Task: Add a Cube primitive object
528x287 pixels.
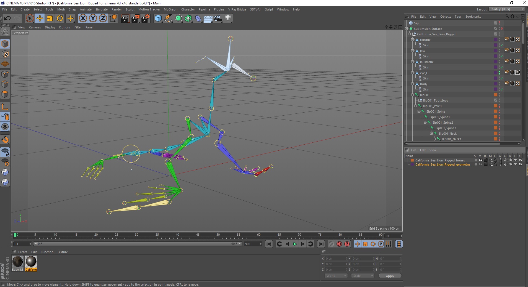Action: (x=158, y=18)
